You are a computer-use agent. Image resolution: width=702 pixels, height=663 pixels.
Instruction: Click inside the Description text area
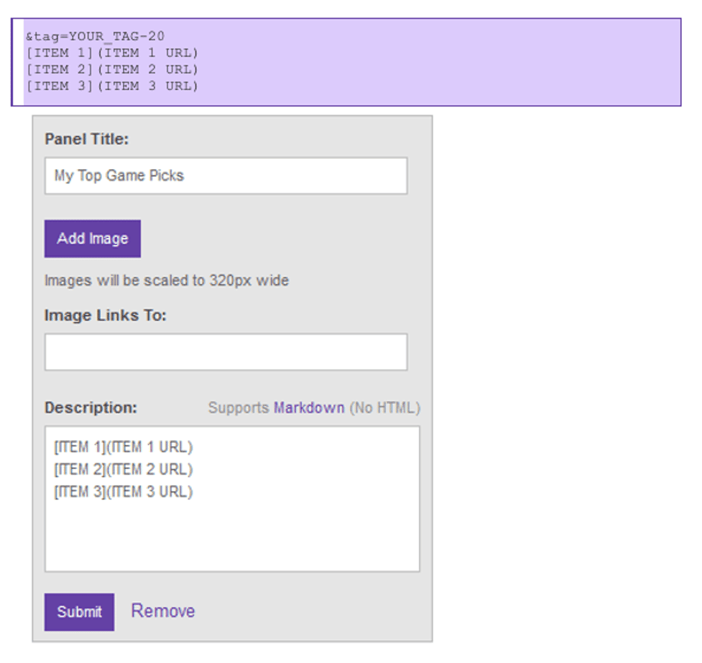click(x=232, y=499)
